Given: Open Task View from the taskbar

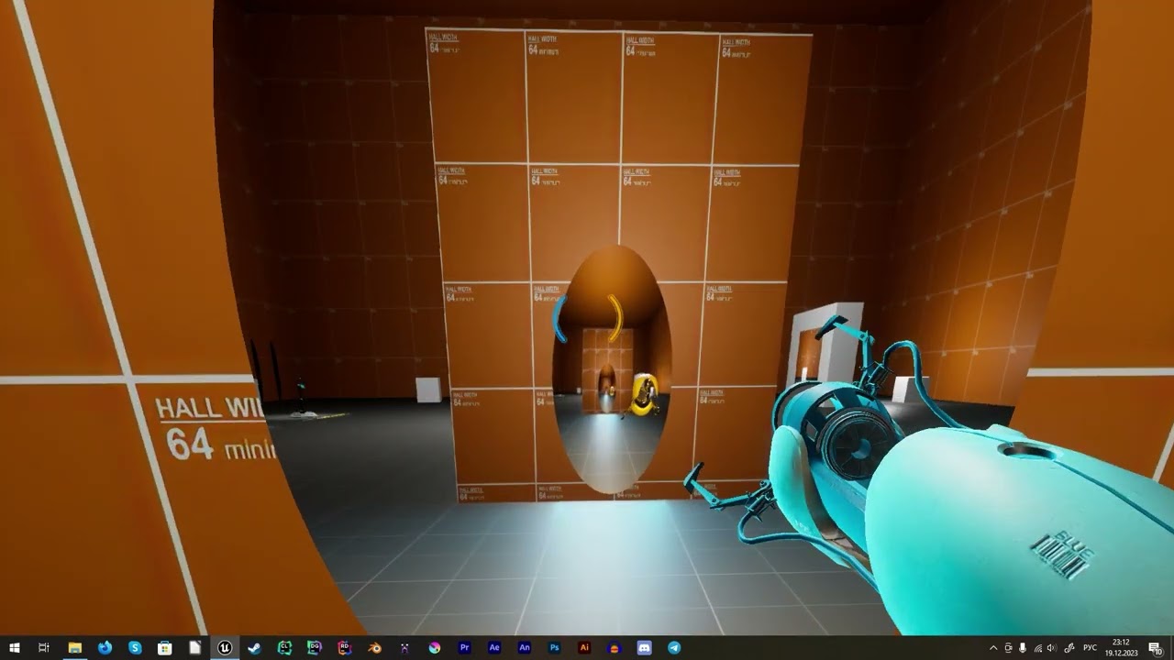Looking at the screenshot, I should tap(43, 647).
